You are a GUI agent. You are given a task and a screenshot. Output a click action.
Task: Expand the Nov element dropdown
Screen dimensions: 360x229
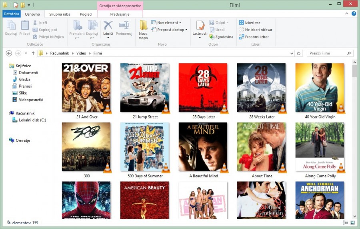(166, 23)
